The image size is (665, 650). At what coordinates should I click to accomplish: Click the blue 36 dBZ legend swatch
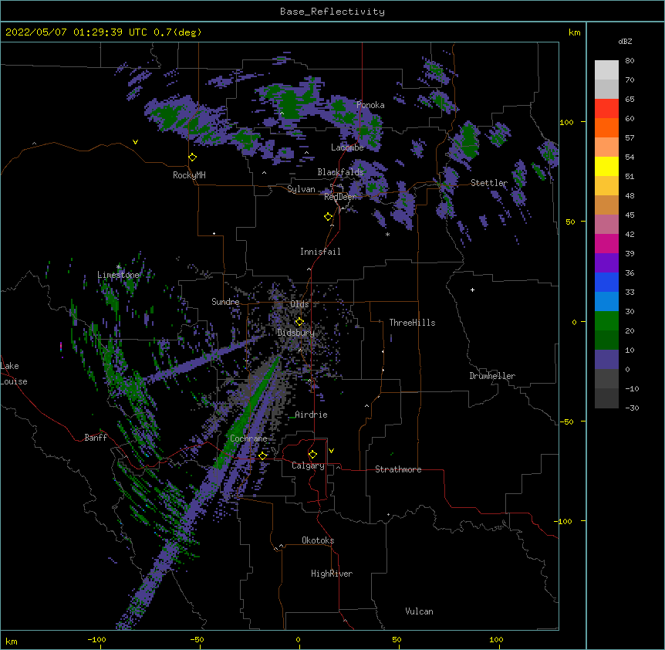[606, 282]
